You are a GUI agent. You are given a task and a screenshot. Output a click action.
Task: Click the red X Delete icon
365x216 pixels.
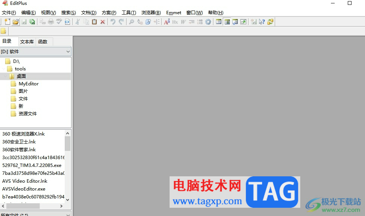point(103,22)
